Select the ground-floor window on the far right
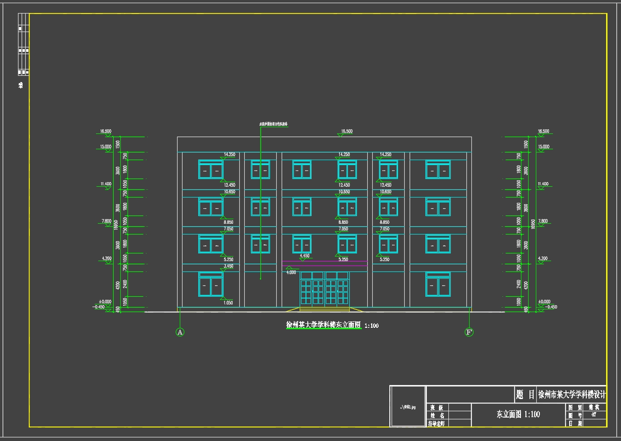The height and width of the screenshot is (441, 621). [x=438, y=285]
